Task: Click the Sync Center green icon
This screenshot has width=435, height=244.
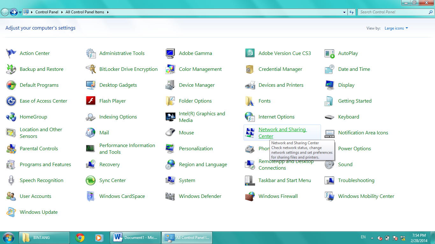Action: point(91,180)
